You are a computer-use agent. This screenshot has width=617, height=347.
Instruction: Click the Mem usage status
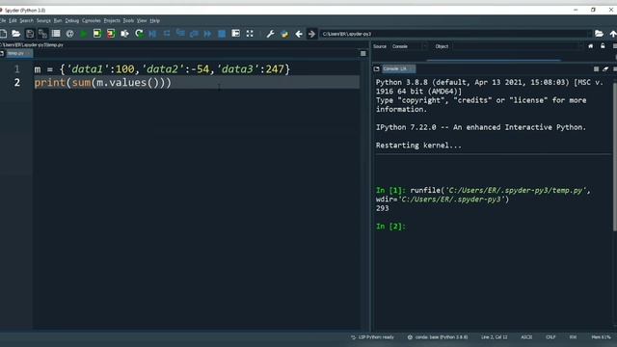pyautogui.click(x=601, y=337)
